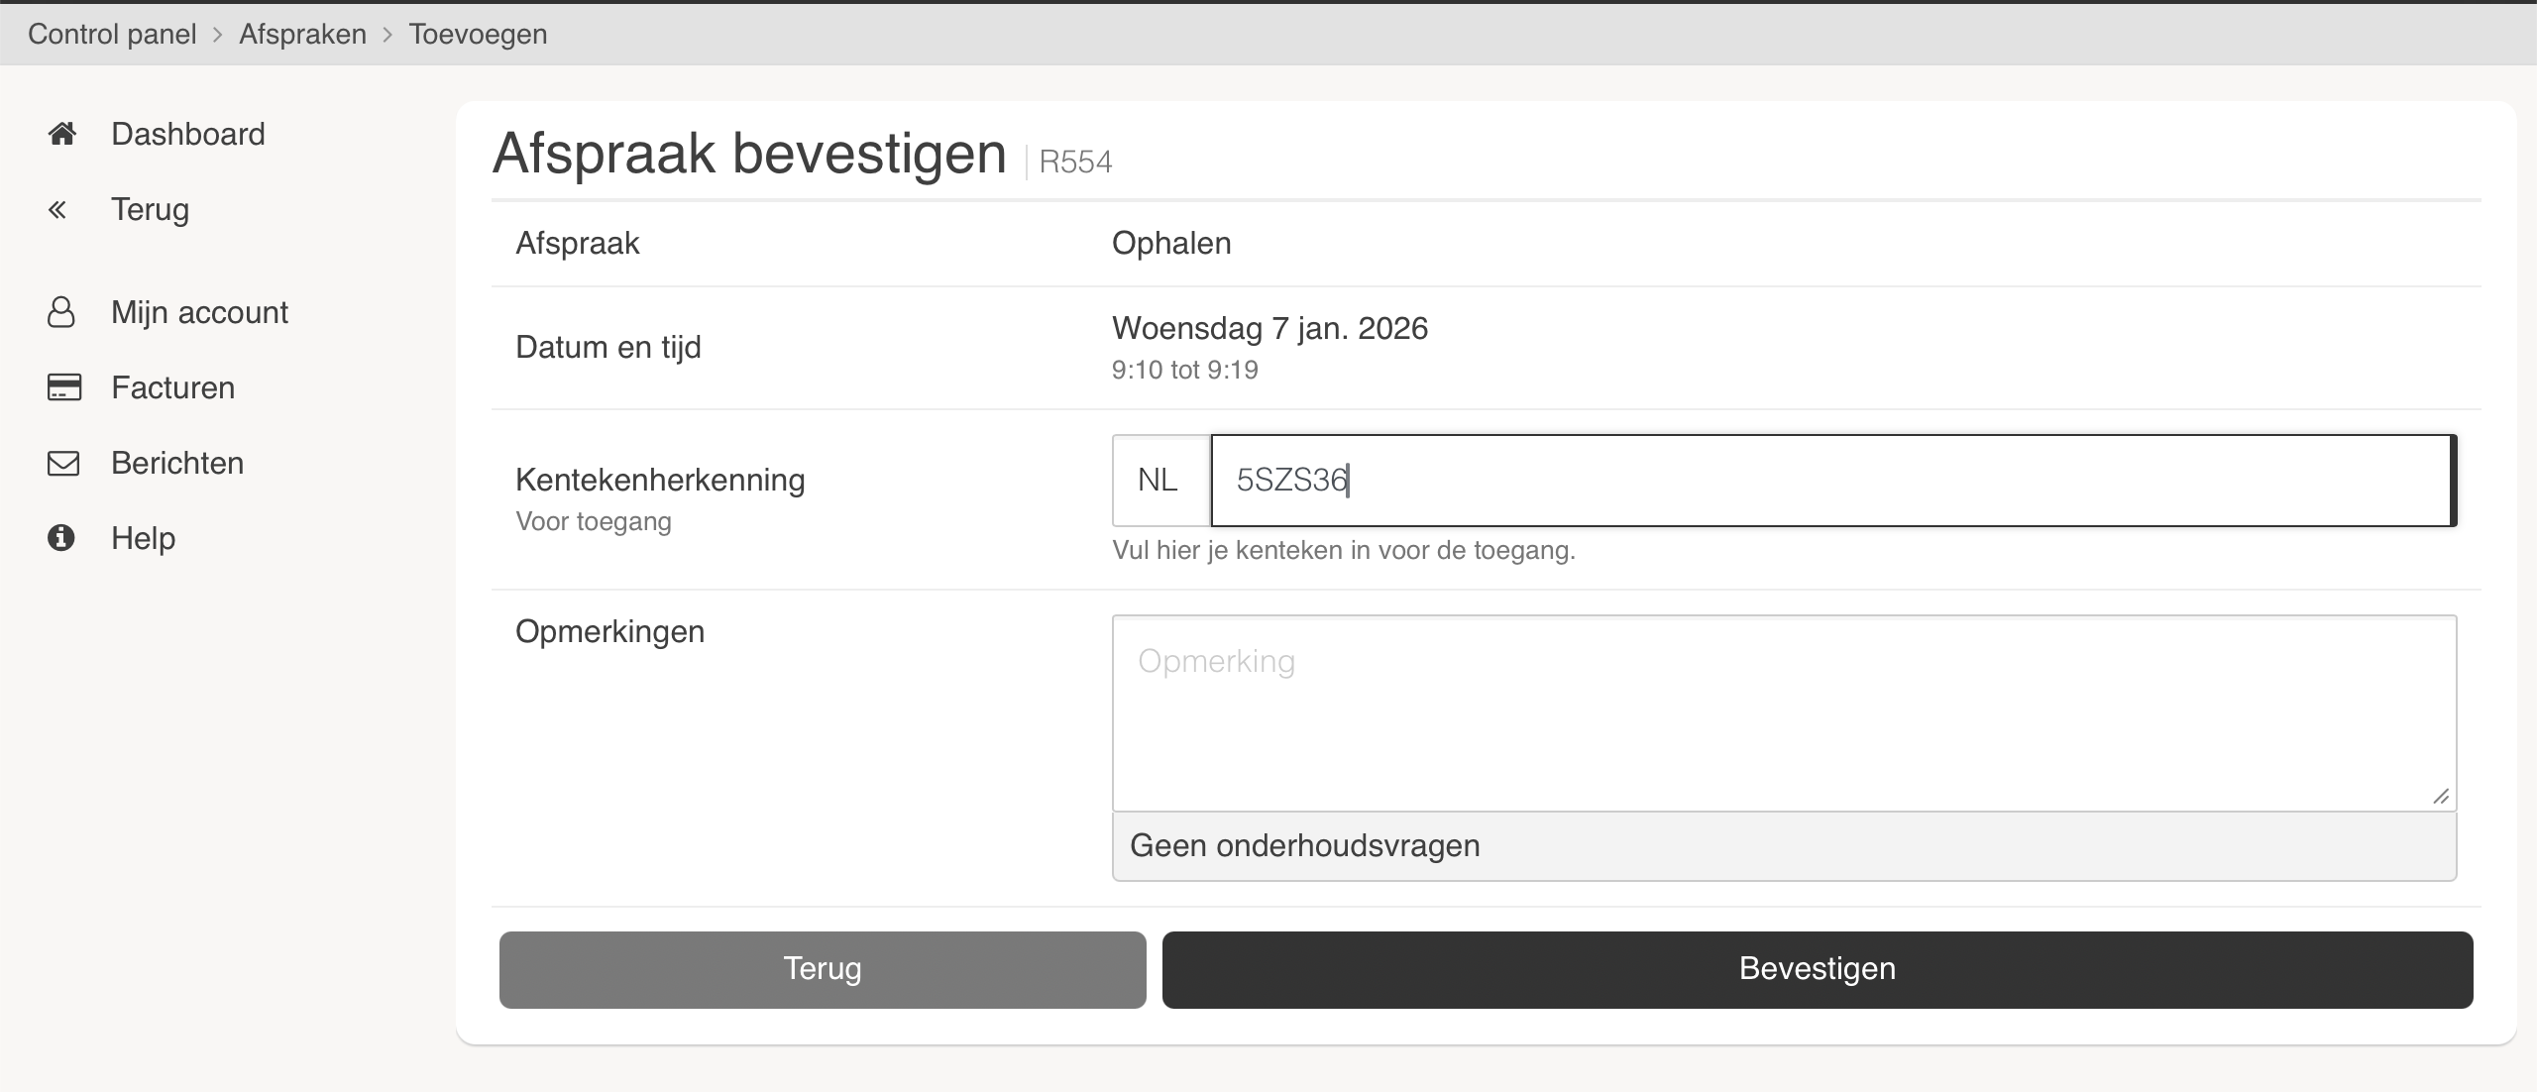
Task: Click the Mijn account person icon
Action: (x=61, y=312)
